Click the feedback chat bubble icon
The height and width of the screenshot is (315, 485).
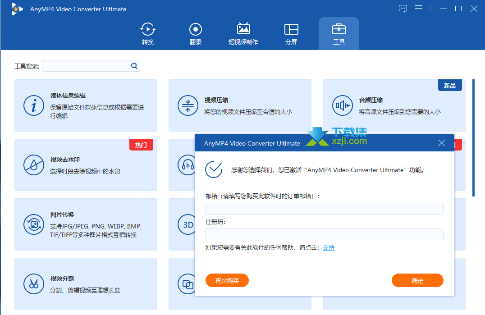[403, 9]
